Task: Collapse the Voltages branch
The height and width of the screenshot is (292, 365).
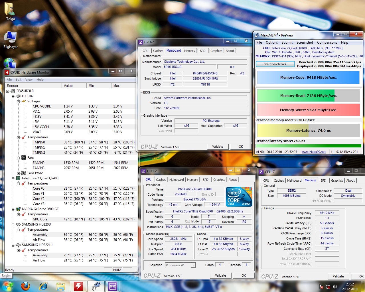Action: (19, 102)
